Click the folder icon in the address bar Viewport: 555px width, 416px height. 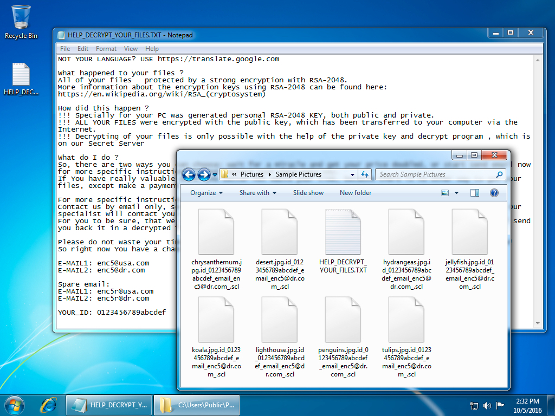point(224,174)
